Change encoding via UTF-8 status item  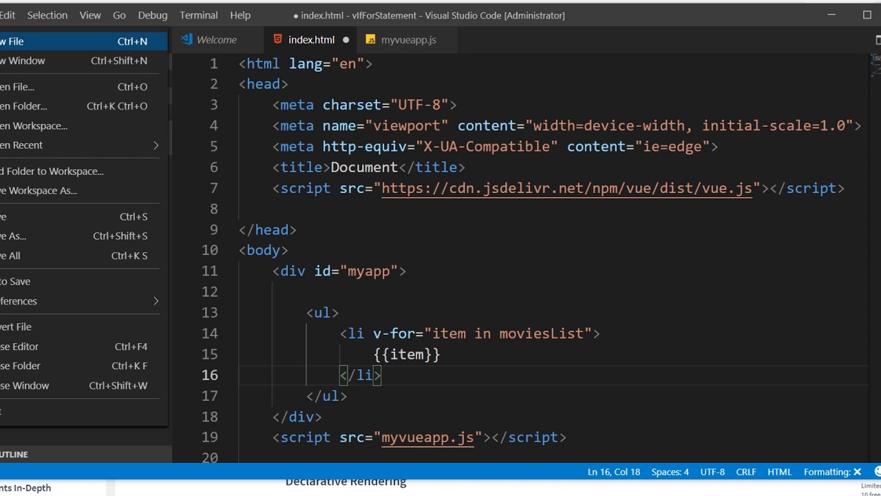click(x=712, y=472)
